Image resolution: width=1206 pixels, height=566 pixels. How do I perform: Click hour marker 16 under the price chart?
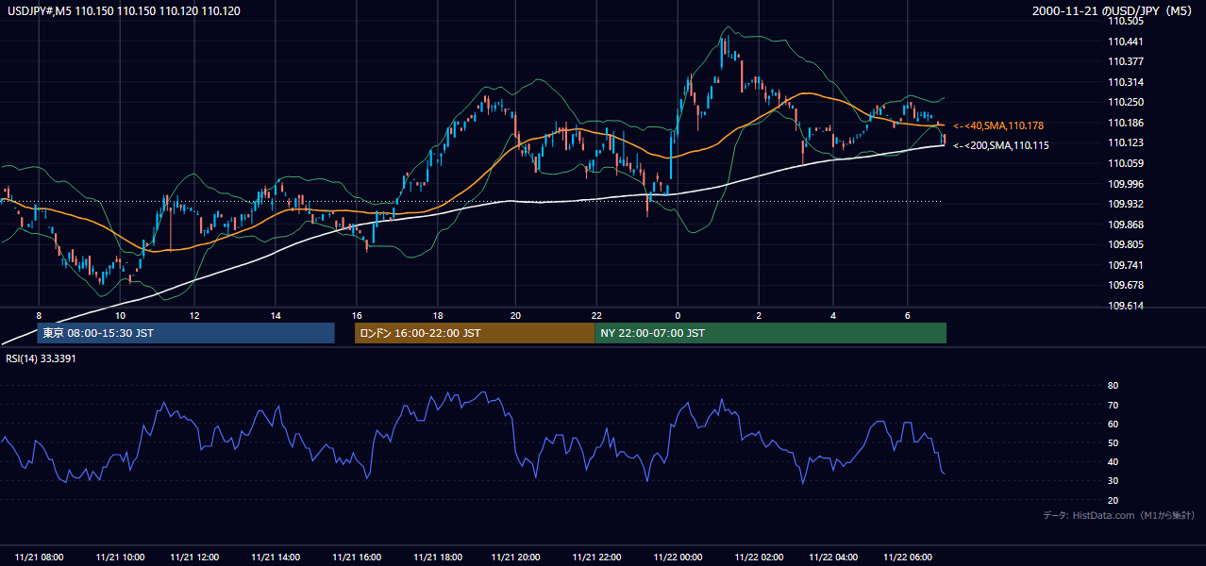[357, 315]
